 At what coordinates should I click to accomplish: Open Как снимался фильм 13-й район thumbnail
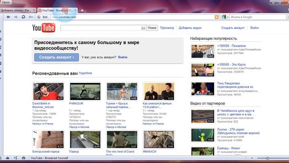pos(158,91)
